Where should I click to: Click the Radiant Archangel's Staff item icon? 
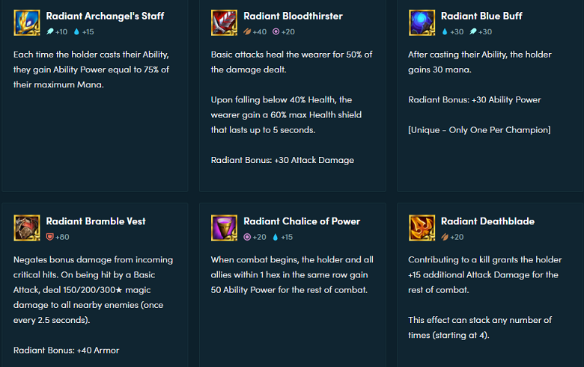tap(27, 22)
